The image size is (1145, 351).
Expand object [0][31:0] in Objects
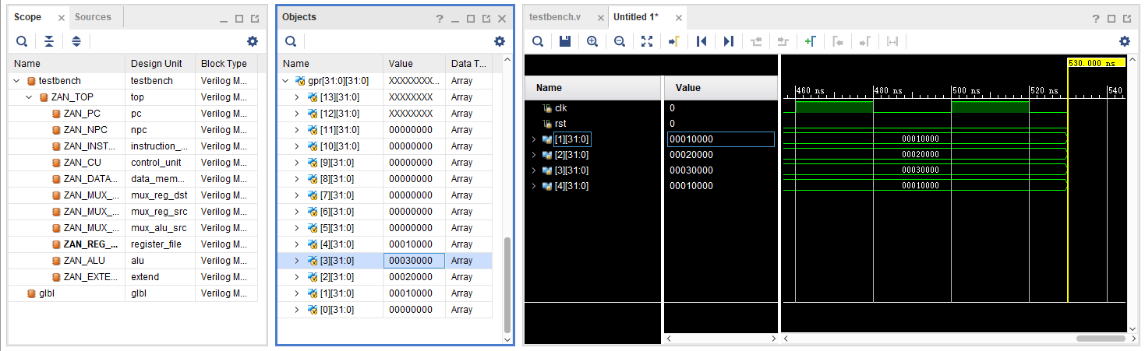pos(296,310)
